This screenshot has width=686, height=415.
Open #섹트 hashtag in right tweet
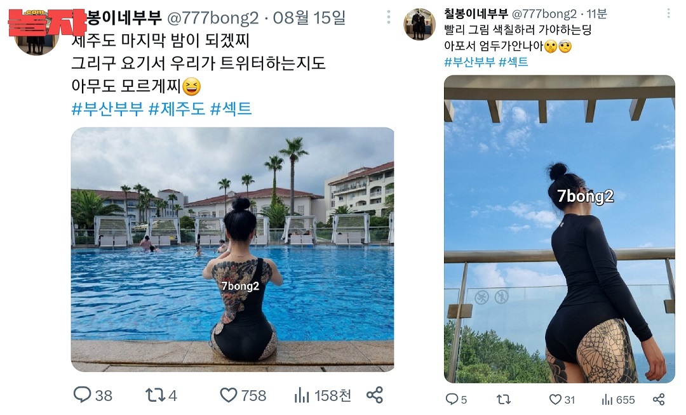click(x=513, y=62)
